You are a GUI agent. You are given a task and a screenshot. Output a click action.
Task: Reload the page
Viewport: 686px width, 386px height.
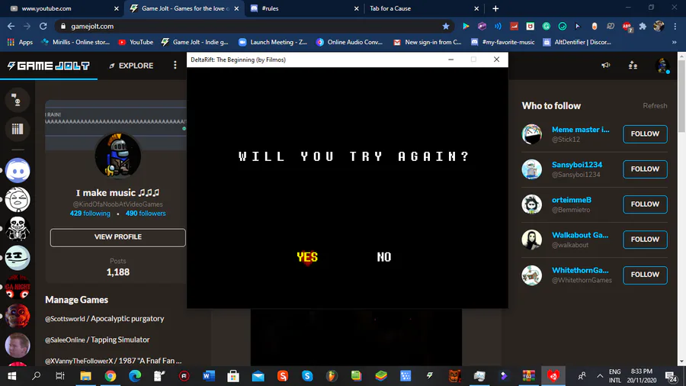(43, 26)
